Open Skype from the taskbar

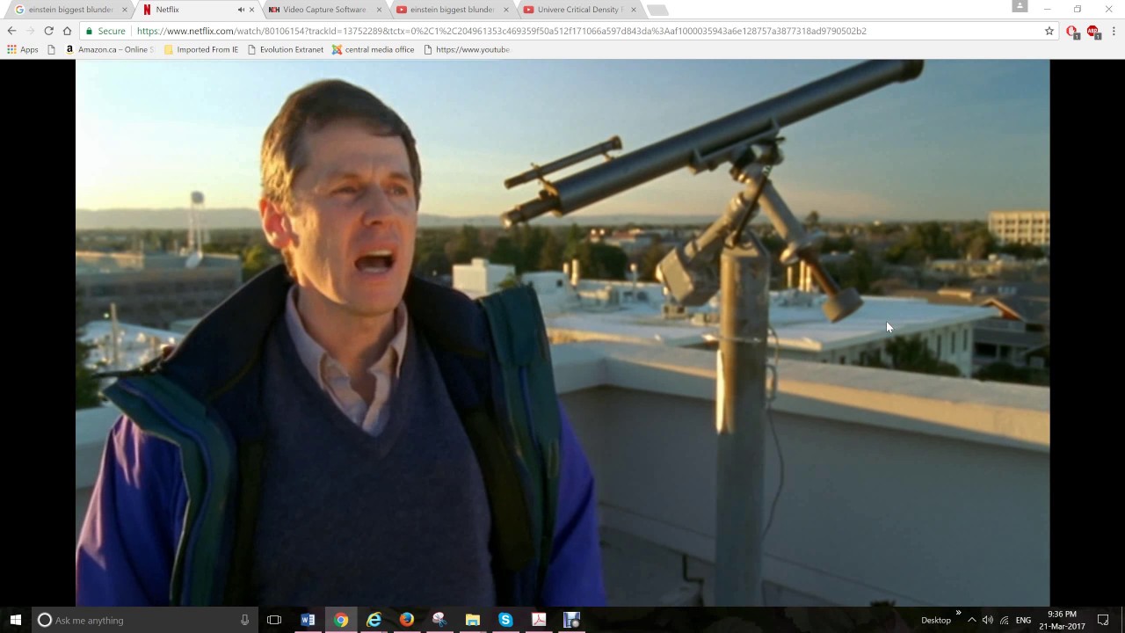(505, 620)
